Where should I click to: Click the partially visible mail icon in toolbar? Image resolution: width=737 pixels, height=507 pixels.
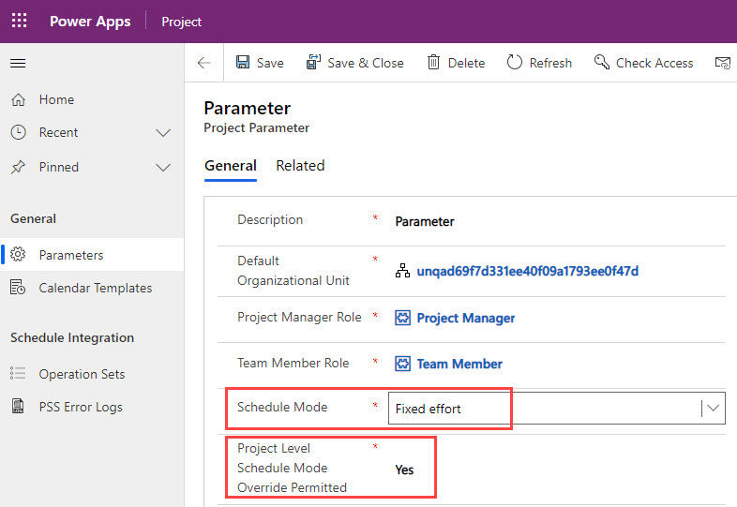point(723,63)
